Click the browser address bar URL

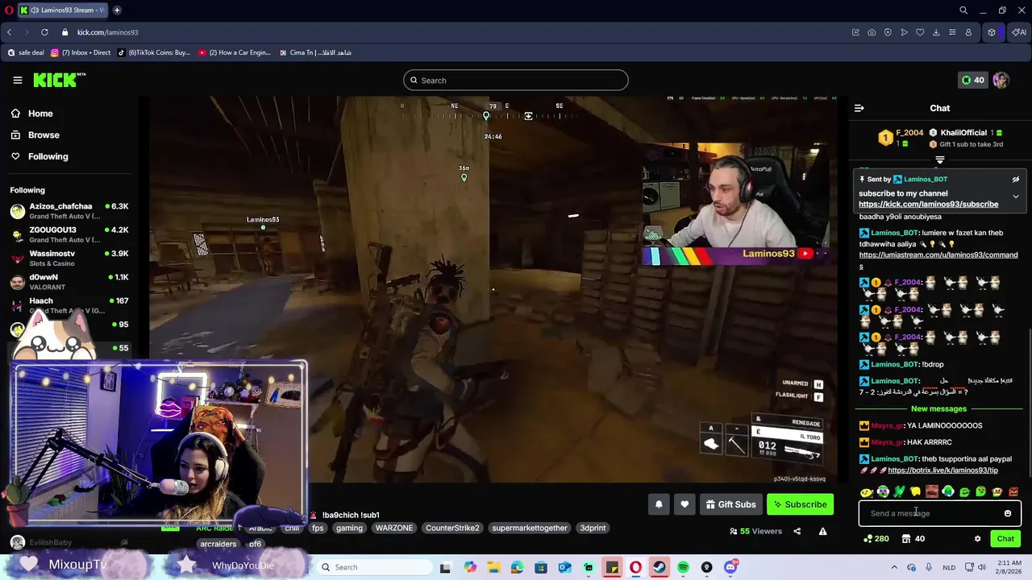coord(108,32)
